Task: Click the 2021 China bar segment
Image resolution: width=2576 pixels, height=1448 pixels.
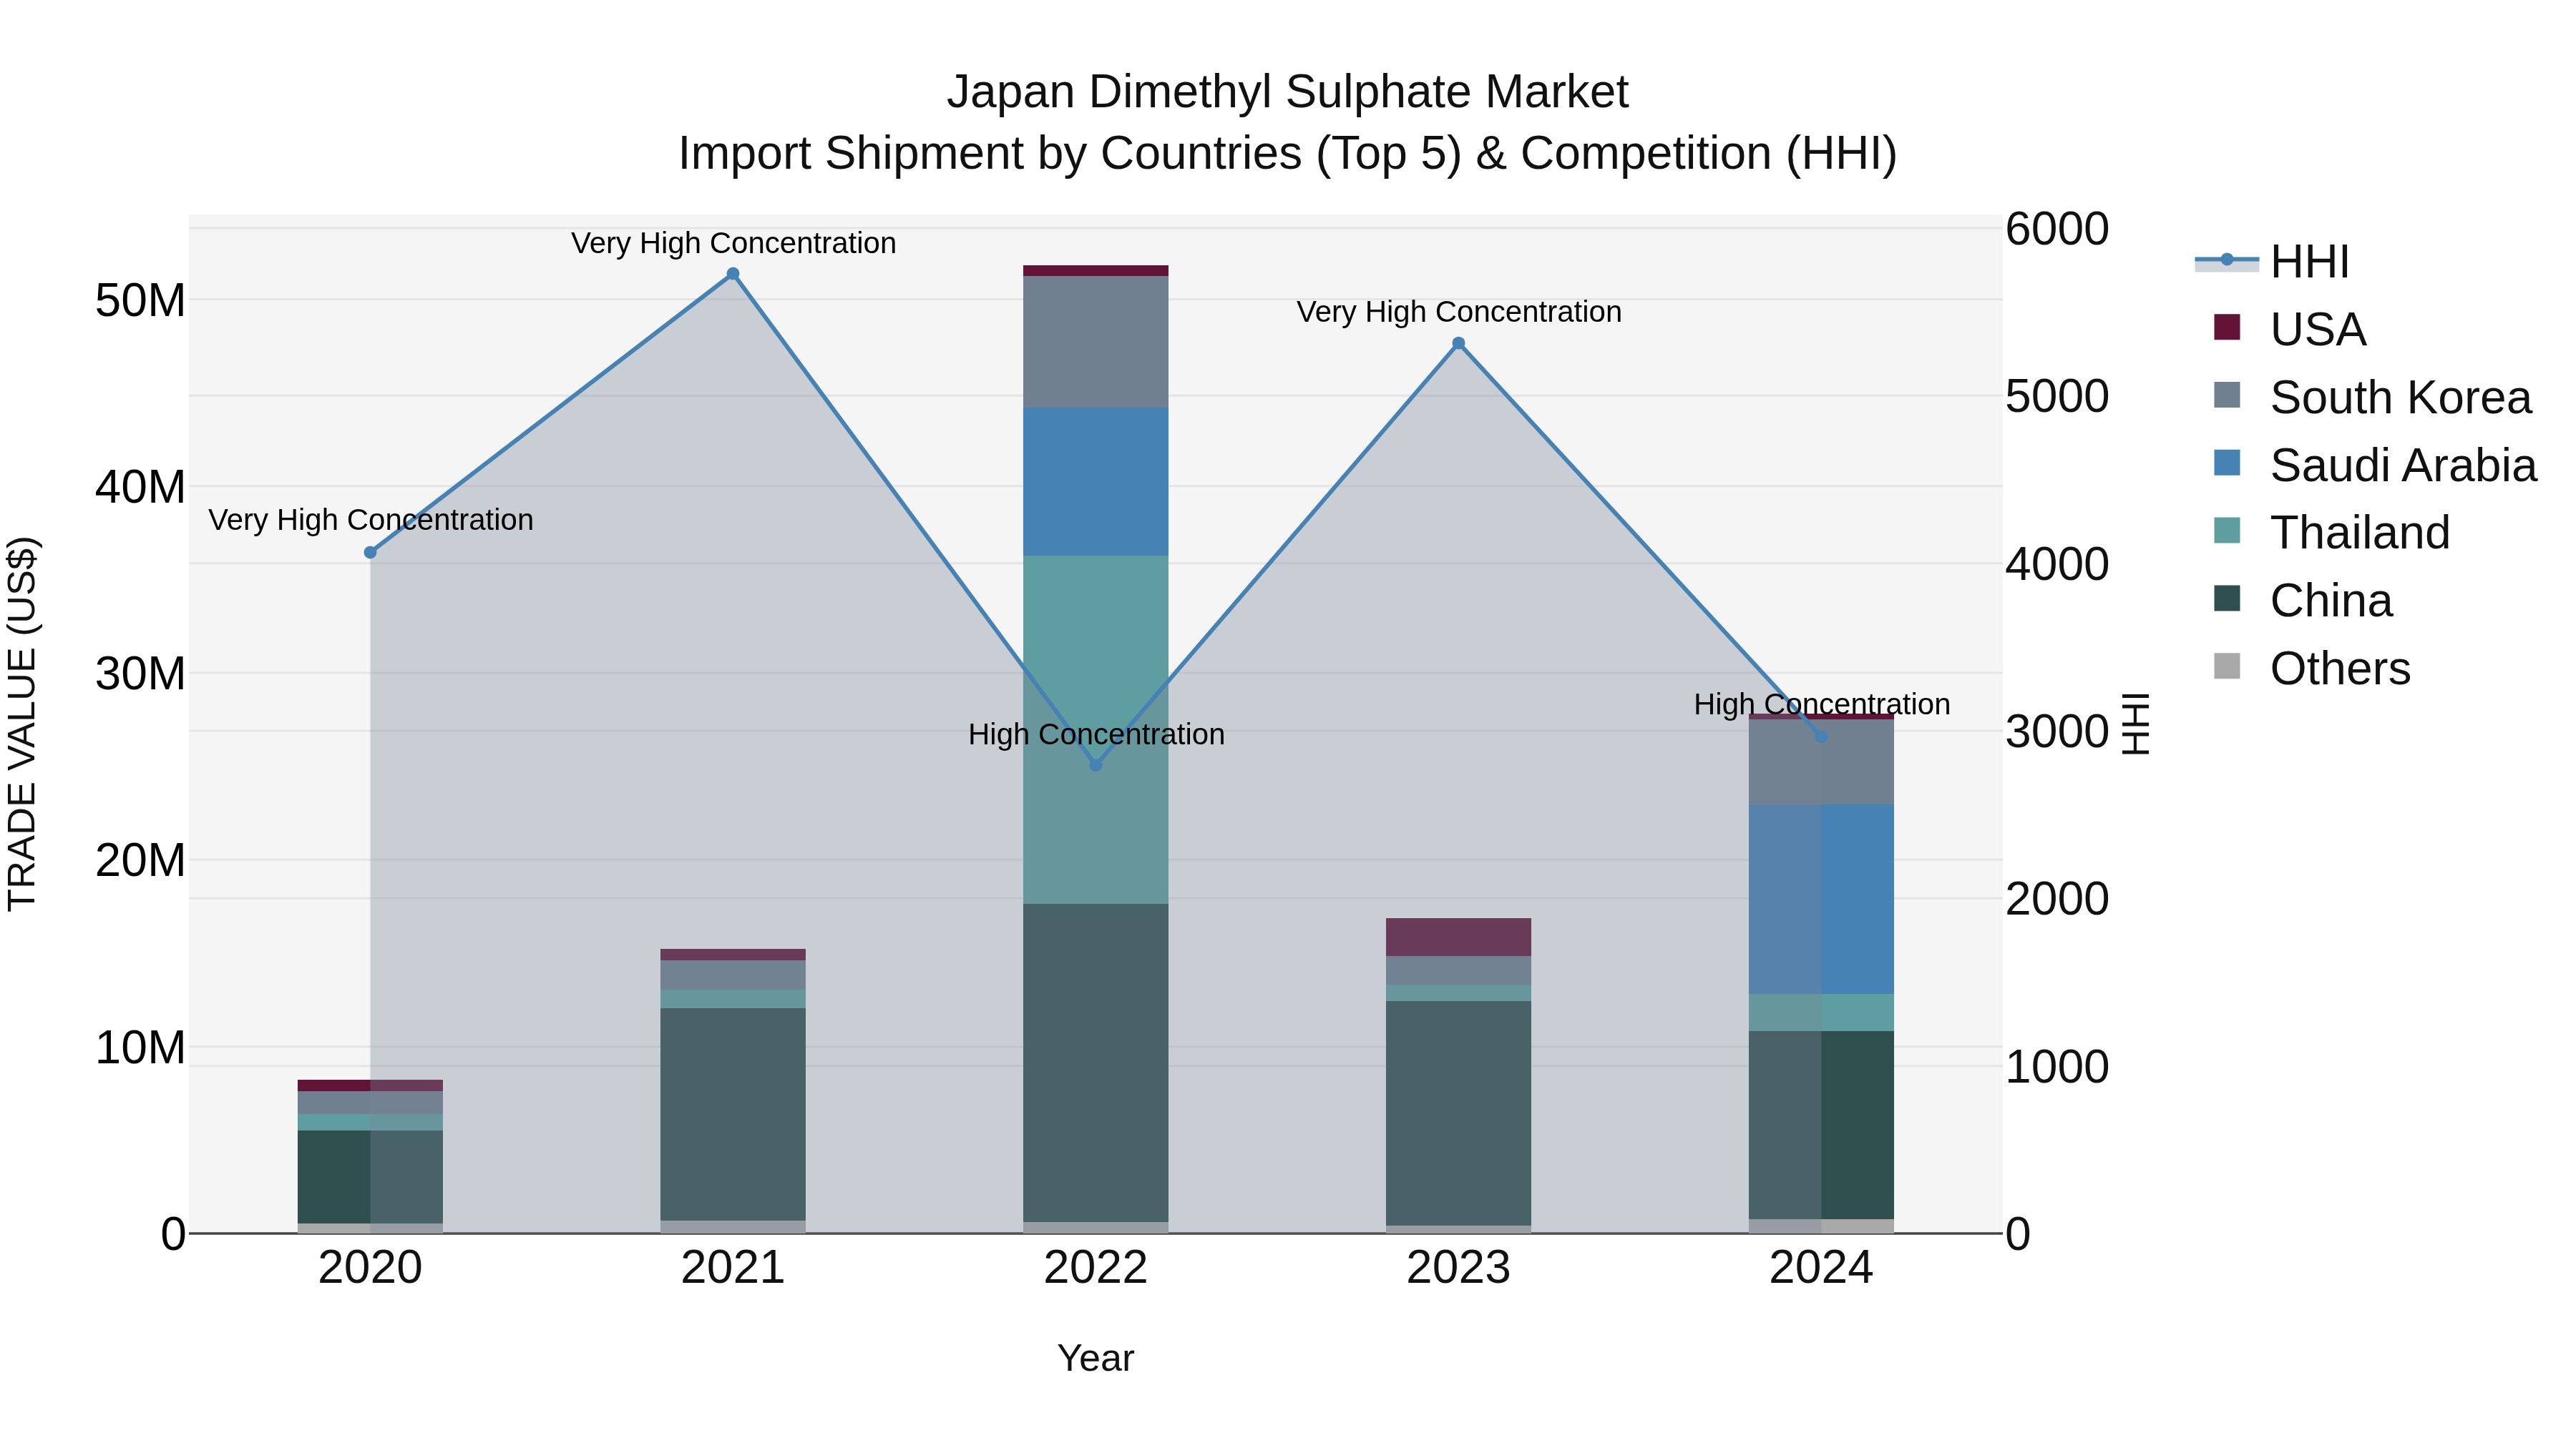Action: click(733, 1114)
